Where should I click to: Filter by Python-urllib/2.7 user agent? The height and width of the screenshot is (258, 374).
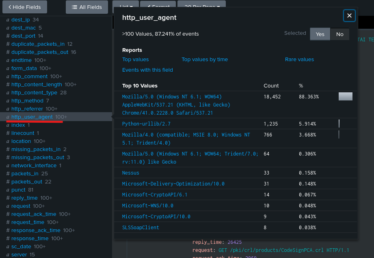(146, 124)
